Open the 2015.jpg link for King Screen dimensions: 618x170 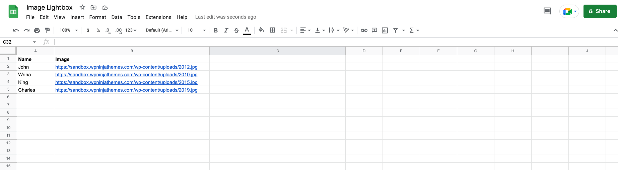(x=126, y=82)
